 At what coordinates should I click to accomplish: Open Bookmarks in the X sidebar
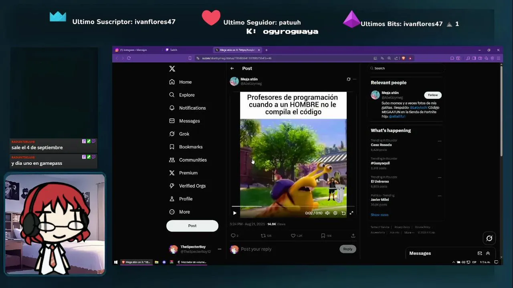pyautogui.click(x=186, y=147)
